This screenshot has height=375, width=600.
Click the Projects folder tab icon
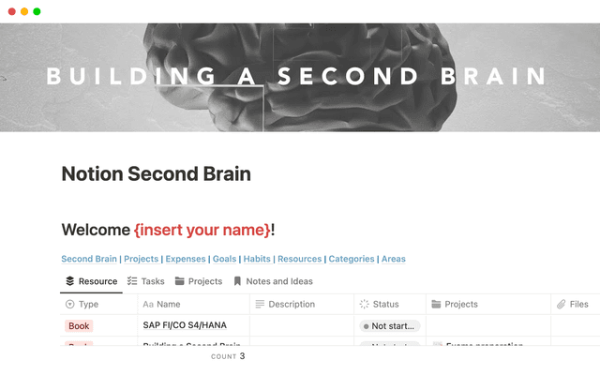(x=179, y=281)
